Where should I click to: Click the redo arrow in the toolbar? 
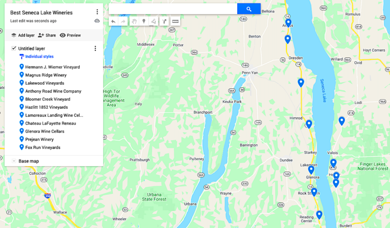click(123, 21)
